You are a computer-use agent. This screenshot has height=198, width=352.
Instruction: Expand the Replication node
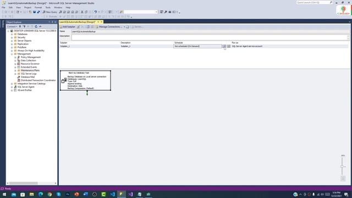12,44
